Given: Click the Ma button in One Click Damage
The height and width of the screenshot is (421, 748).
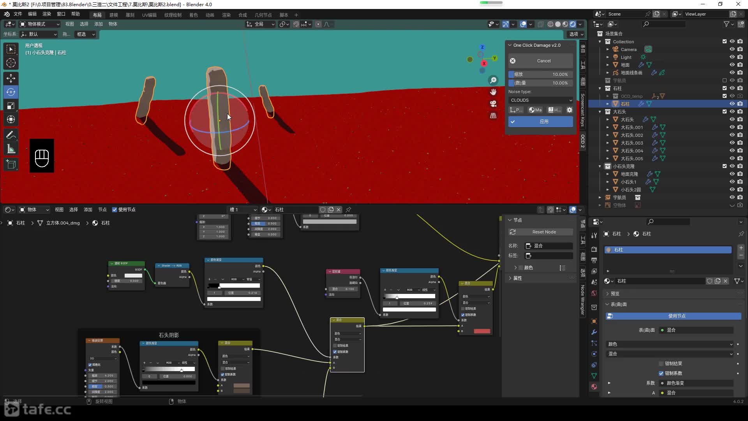Looking at the screenshot, I should (535, 110).
